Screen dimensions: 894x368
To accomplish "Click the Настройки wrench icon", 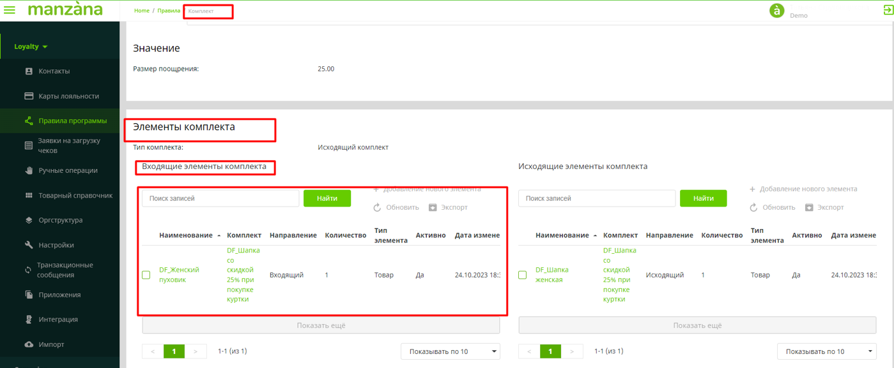I will [x=29, y=245].
